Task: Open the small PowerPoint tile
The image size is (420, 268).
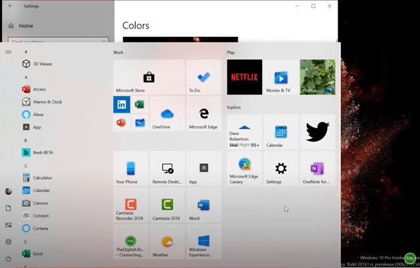Action: click(122, 122)
